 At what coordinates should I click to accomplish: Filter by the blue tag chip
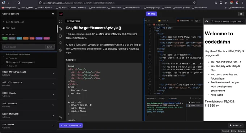pyautogui.click(x=19, y=38)
